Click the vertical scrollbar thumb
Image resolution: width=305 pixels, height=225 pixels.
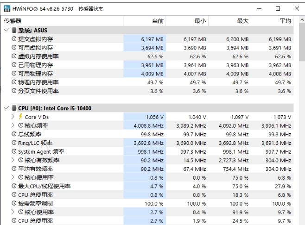tap(302, 42)
